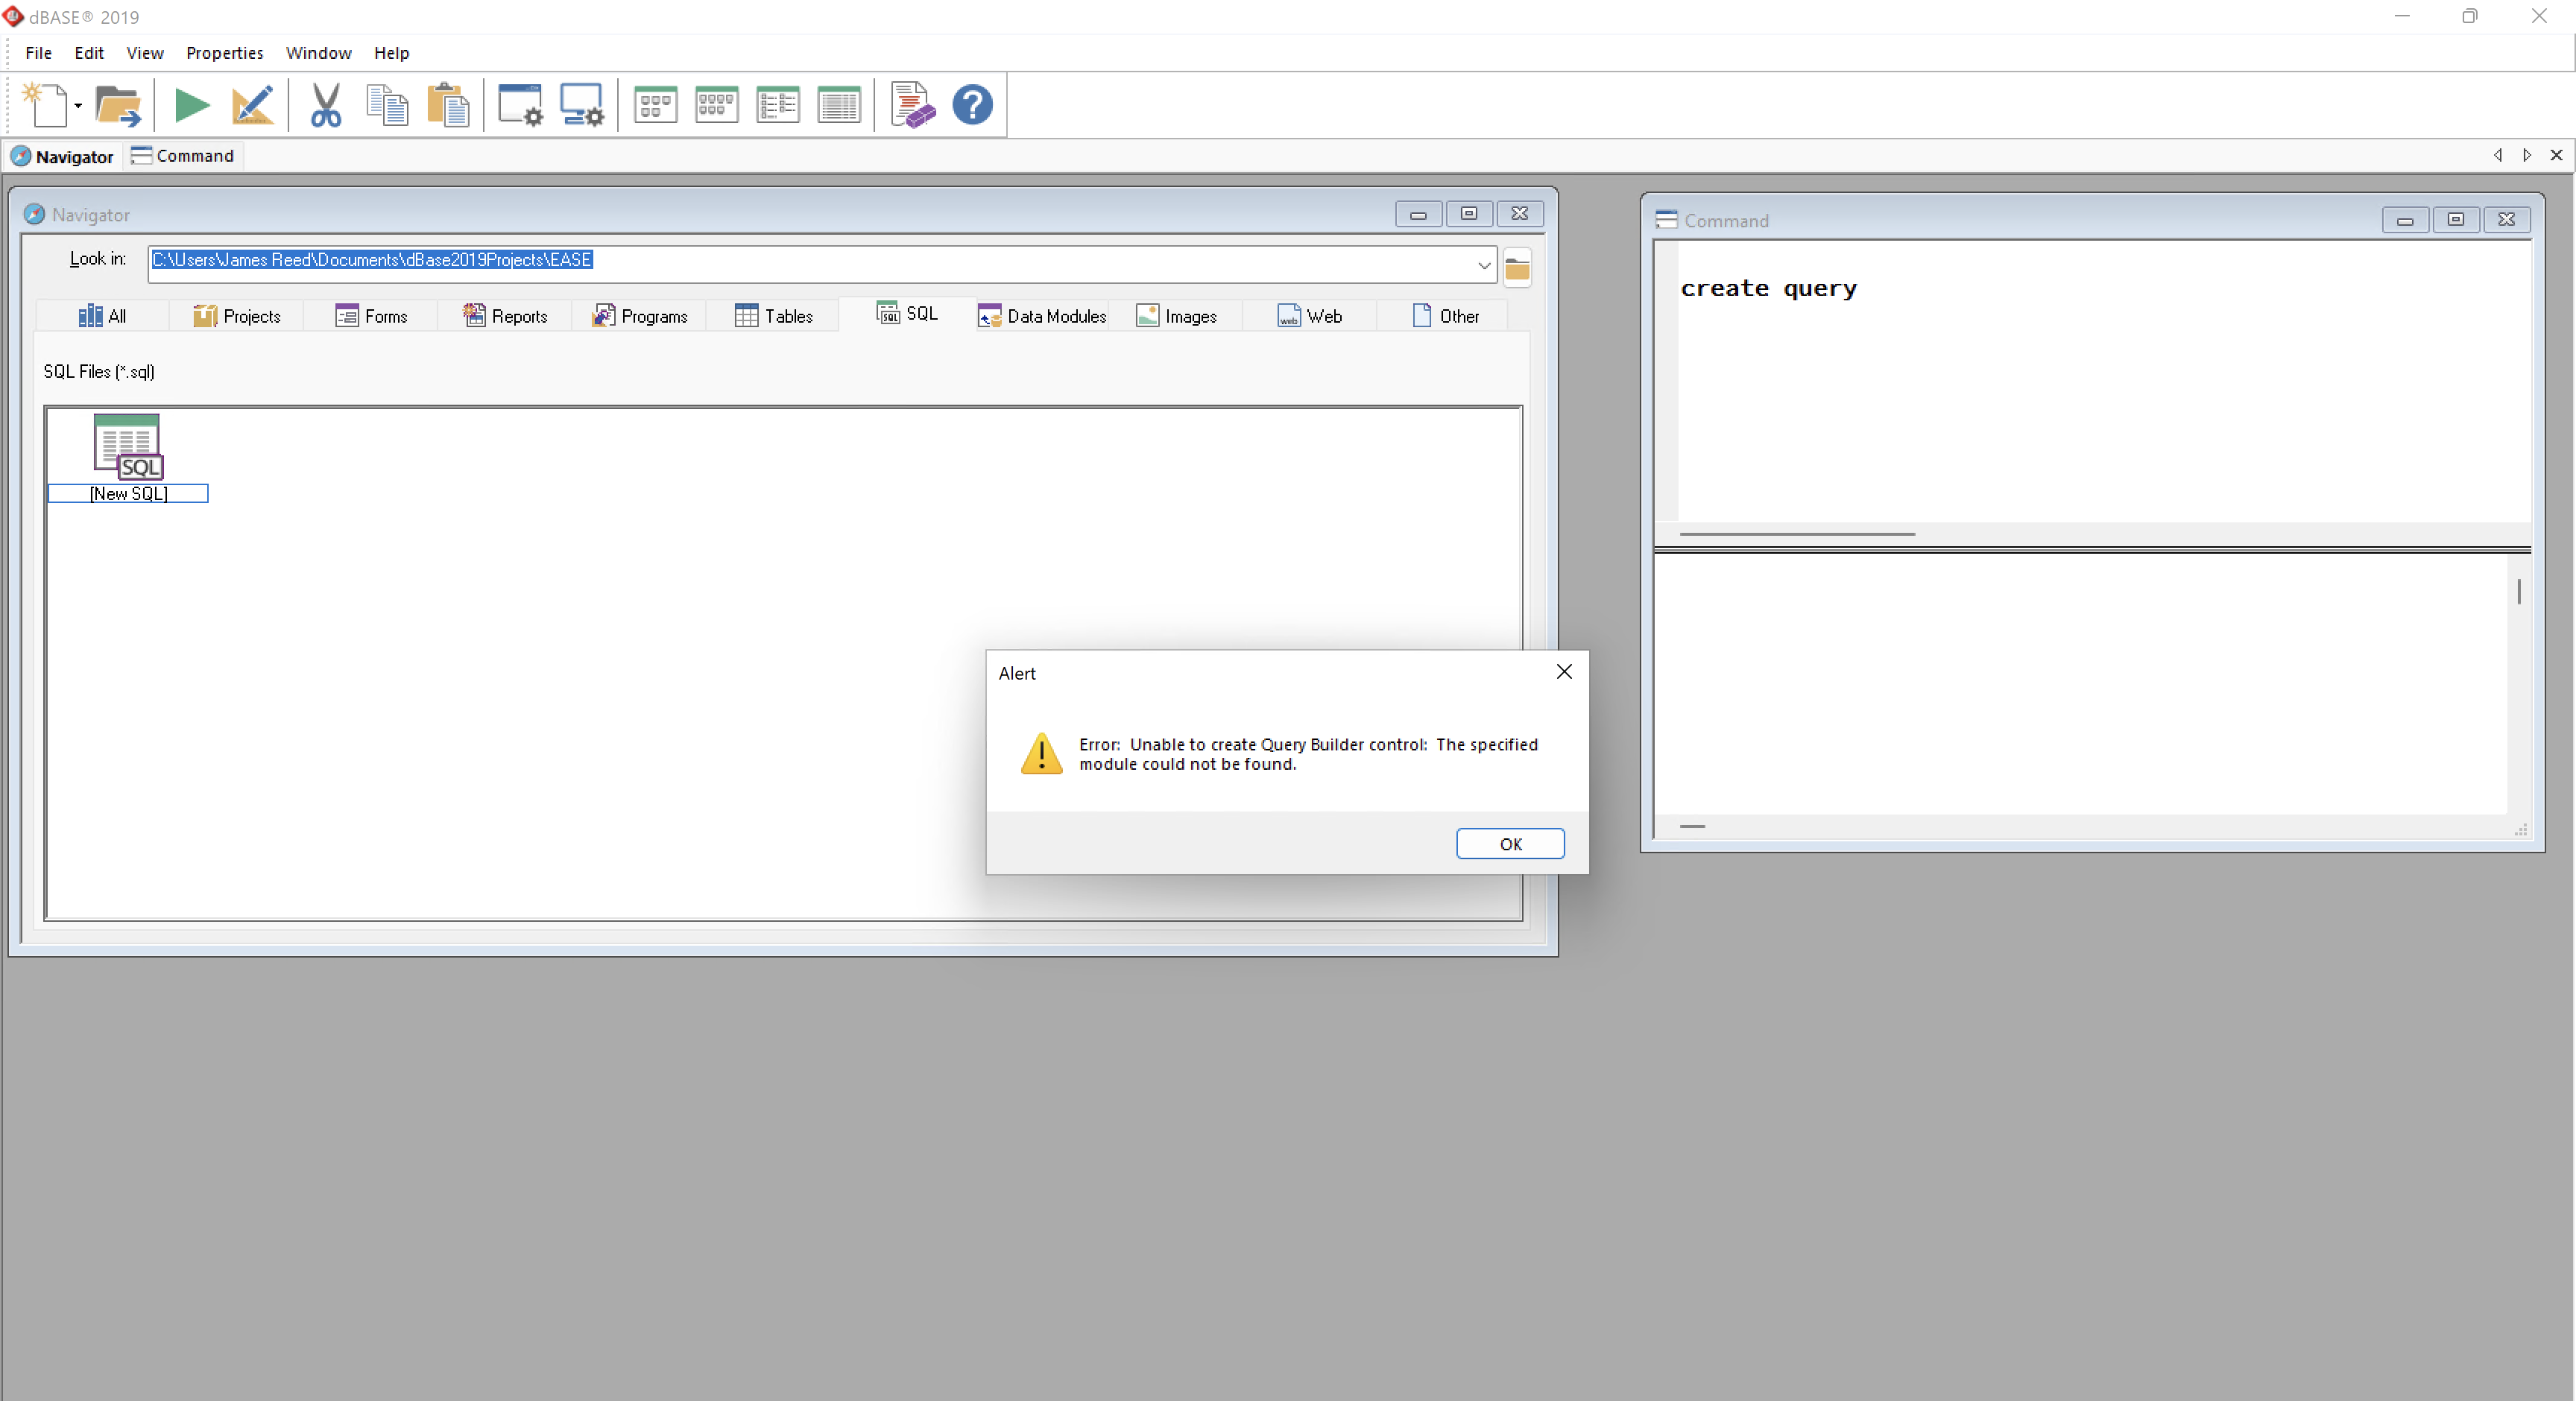Switch to the Tables tab in Navigator
The image size is (2576, 1401).
click(773, 316)
